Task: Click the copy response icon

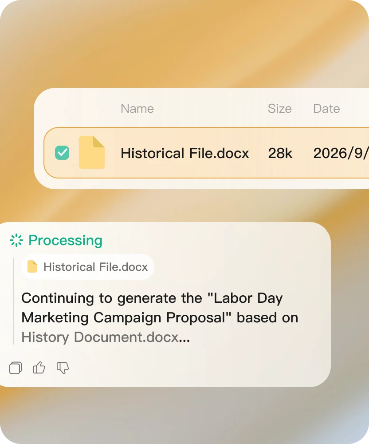Action: click(x=16, y=368)
